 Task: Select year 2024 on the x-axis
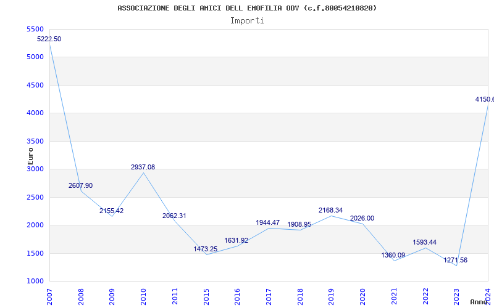488,295
